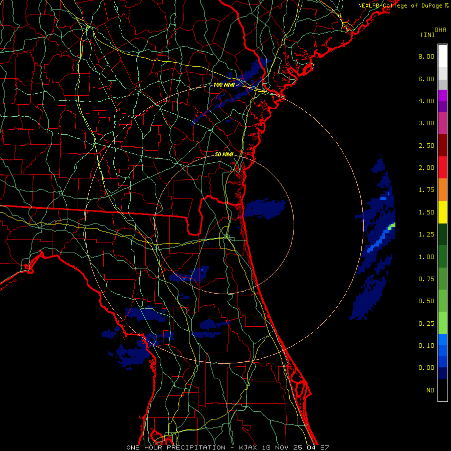Select the 1.50 legend value
This screenshot has height=451, width=451.
[x=426, y=212]
